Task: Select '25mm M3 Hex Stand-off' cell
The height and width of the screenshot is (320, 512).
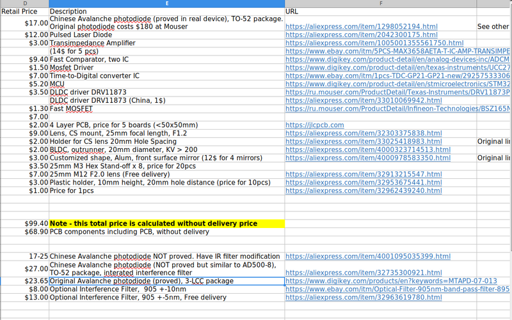Action: pyautogui.click(x=167, y=166)
